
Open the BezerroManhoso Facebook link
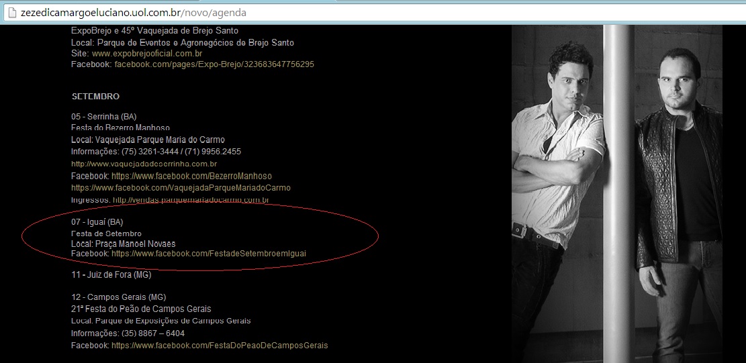click(x=182, y=176)
